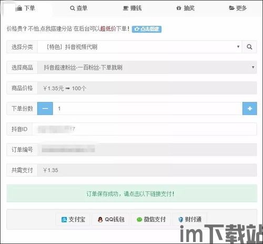Click the 抖音ID input field

tap(144, 129)
